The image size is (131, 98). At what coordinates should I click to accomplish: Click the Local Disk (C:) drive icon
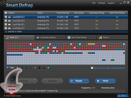coord(9,17)
